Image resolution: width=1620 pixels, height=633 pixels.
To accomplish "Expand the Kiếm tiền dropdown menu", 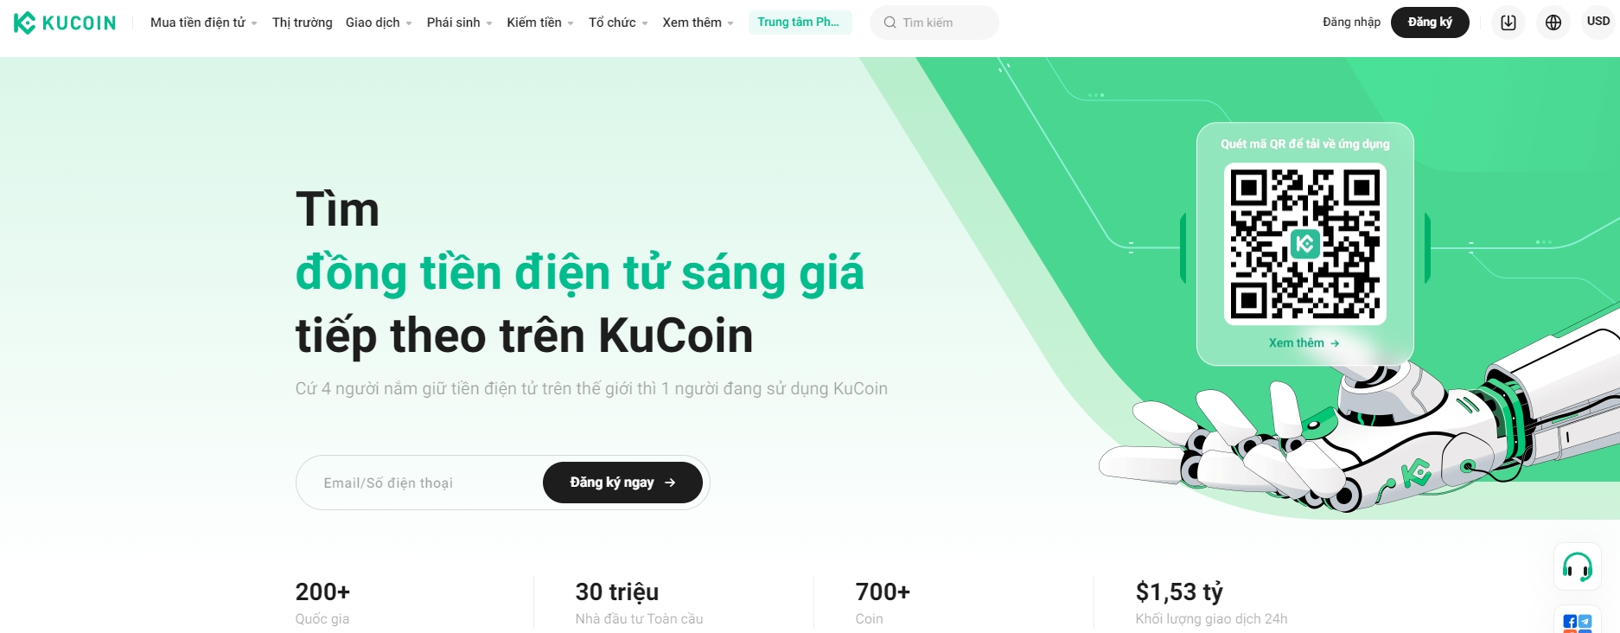I will tap(540, 22).
